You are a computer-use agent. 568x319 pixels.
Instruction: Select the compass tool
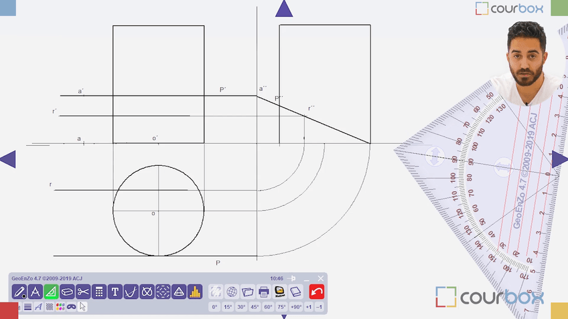[x=35, y=292]
